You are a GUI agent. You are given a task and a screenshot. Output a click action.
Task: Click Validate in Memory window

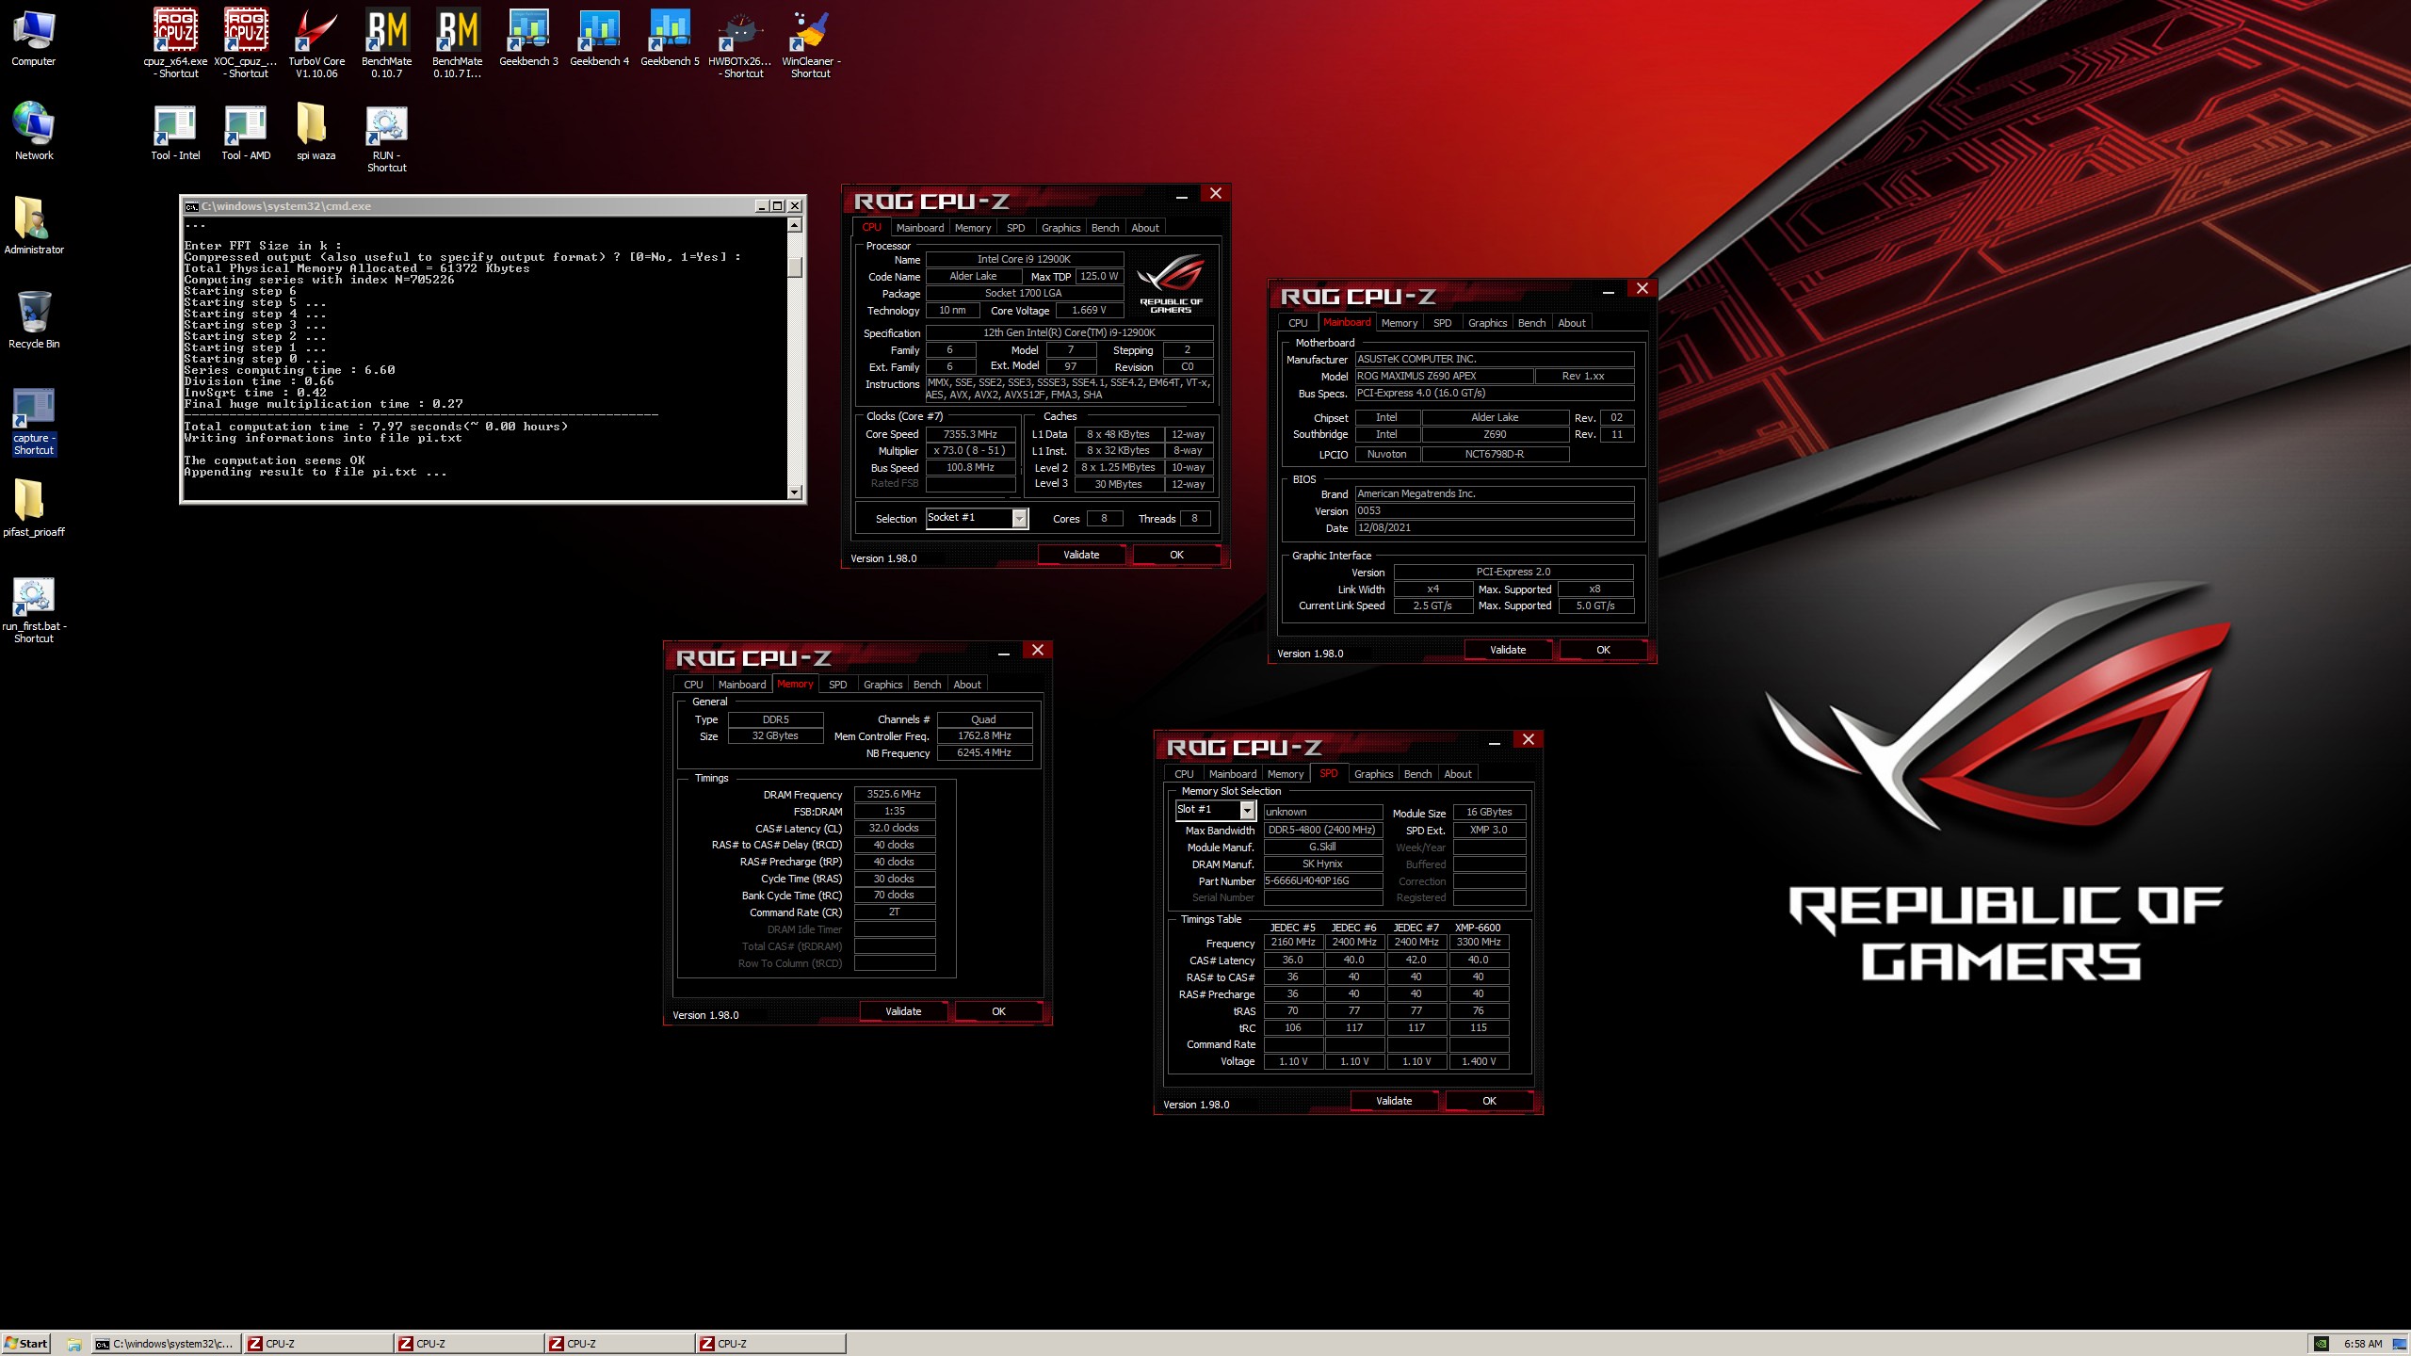pos(903,1011)
